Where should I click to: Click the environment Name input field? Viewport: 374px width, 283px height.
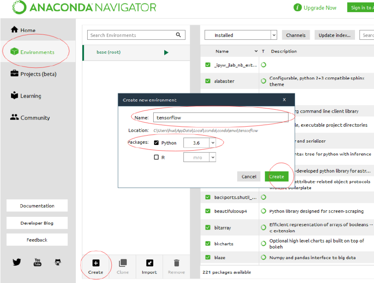coord(221,118)
